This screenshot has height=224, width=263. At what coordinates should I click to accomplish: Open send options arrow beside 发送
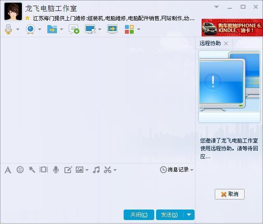(x=189, y=215)
